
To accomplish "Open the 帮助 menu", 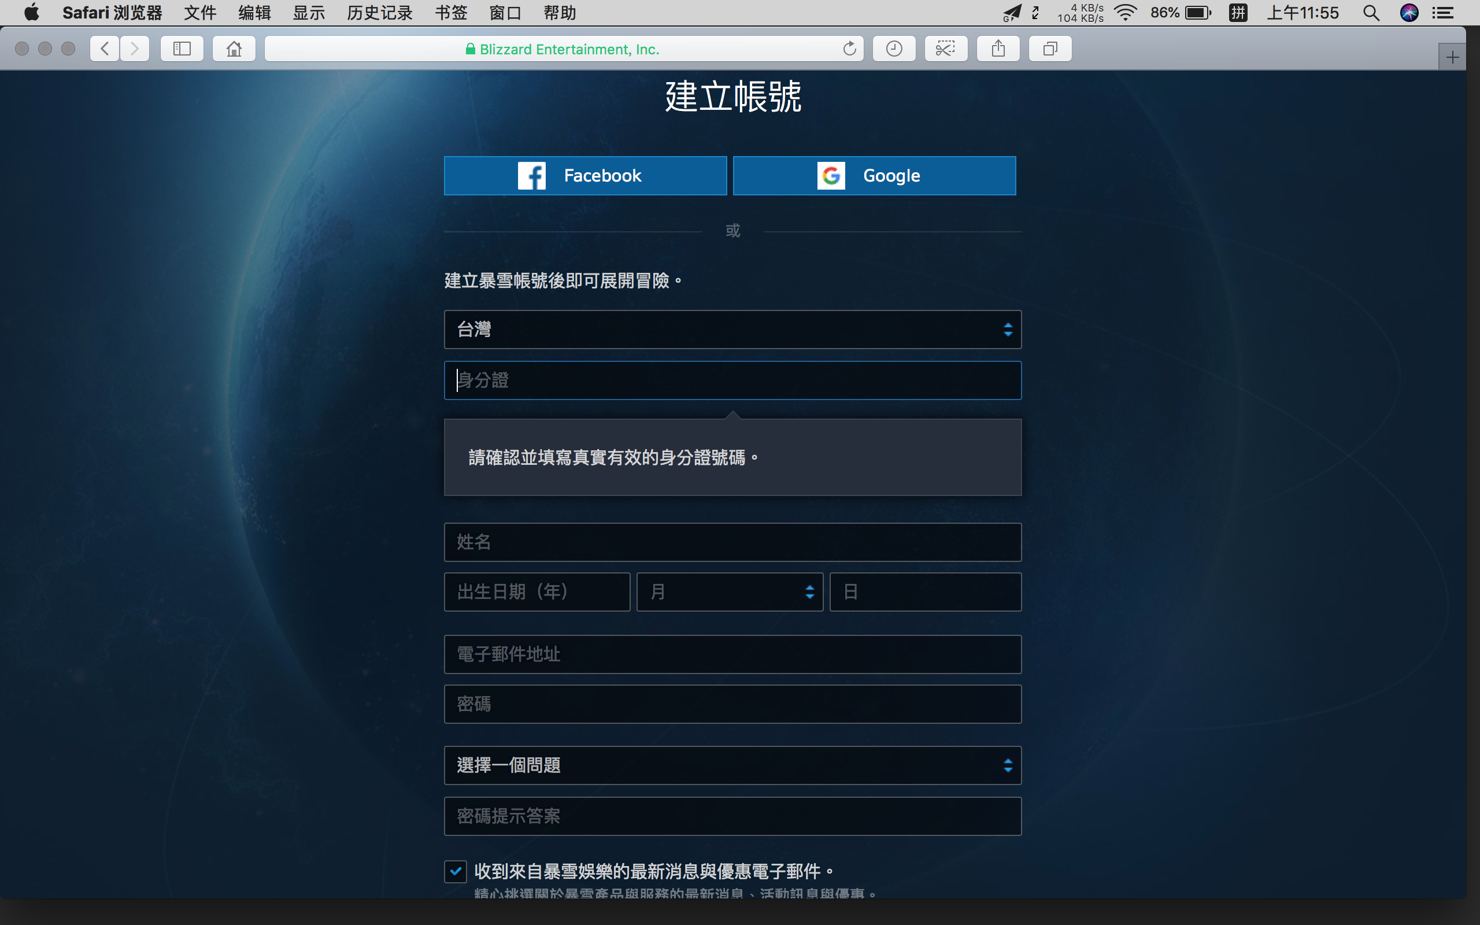I will (560, 13).
